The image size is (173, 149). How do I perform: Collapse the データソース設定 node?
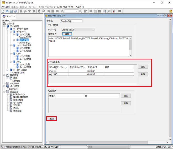(x=7, y=70)
